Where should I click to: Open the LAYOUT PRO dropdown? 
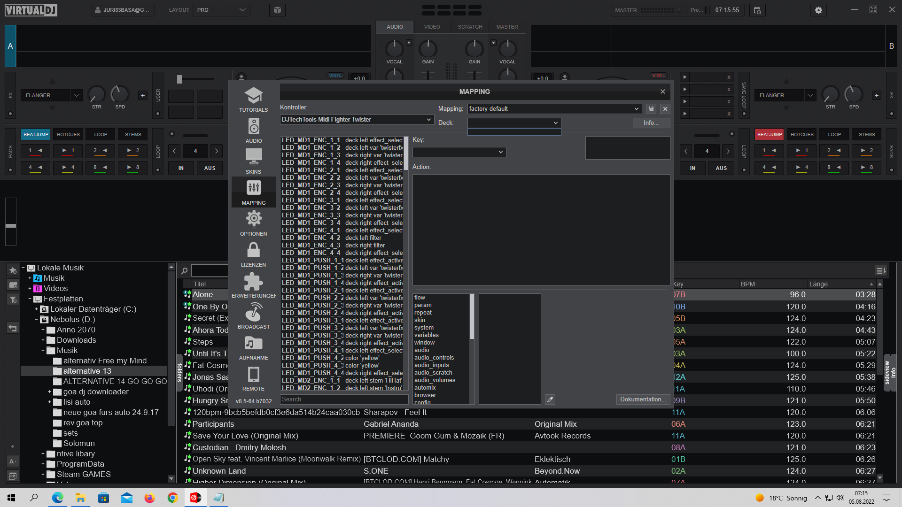click(221, 10)
